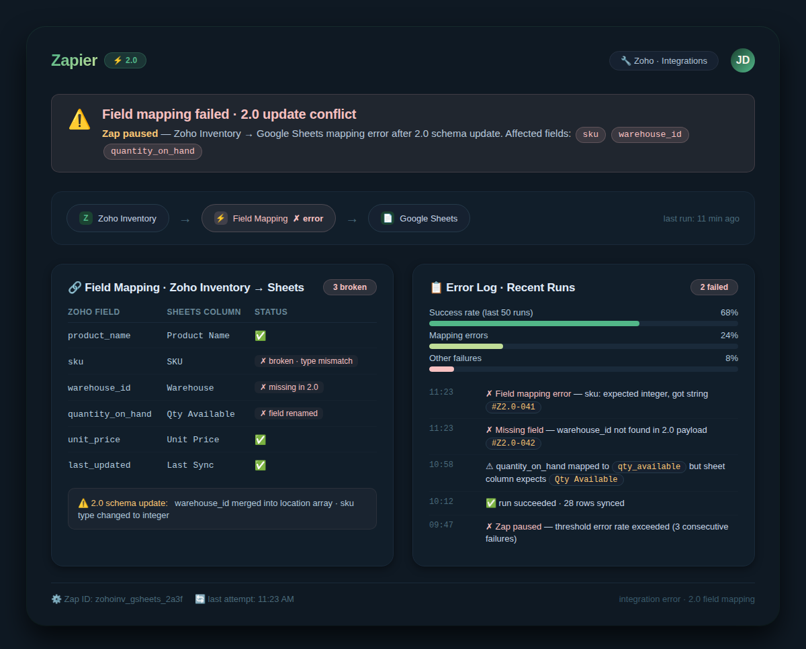
Task: Click the 'Qty Available' sheets column cell
Action: coord(201,414)
